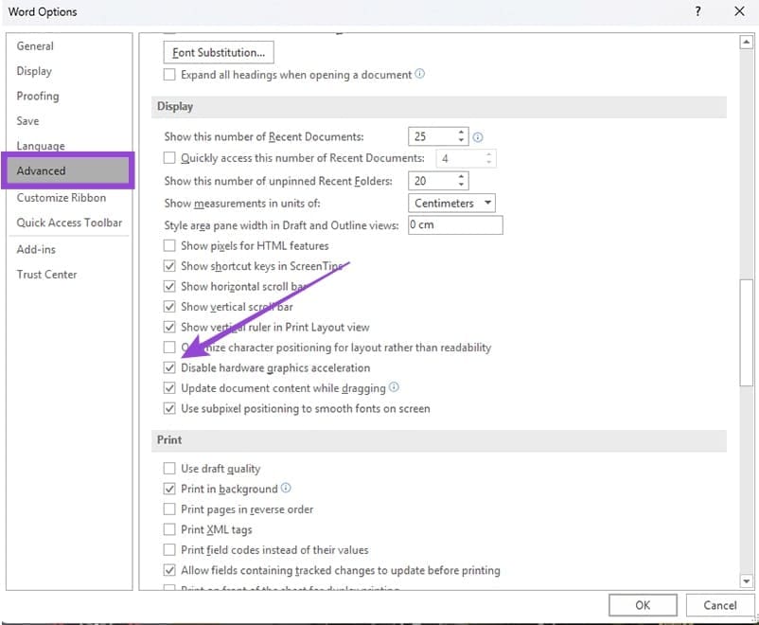This screenshot has height=625, width=759.
Task: Switch to the Customize Ribbon section
Action: pyautogui.click(x=62, y=197)
